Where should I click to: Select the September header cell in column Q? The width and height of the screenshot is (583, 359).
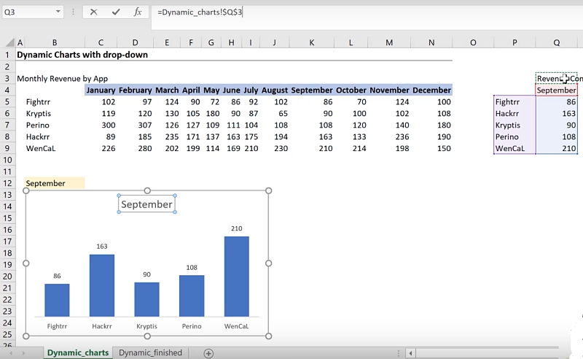pyautogui.click(x=556, y=90)
